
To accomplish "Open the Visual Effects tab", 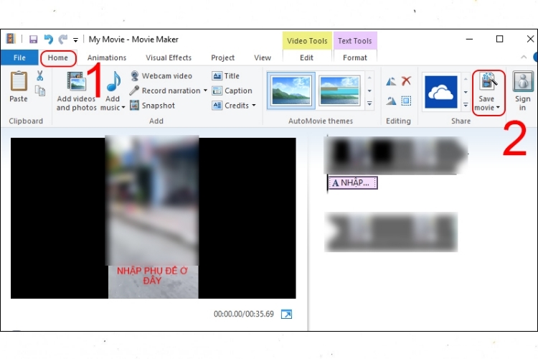I will click(x=169, y=57).
